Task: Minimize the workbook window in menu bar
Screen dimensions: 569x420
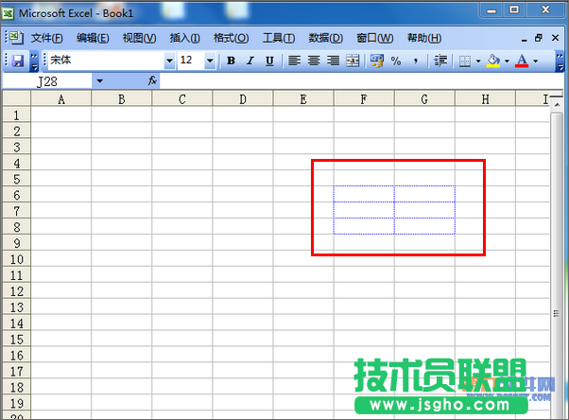Action: point(524,39)
